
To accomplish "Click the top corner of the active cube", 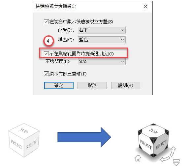I will pyautogui.click(x=153, y=125).
